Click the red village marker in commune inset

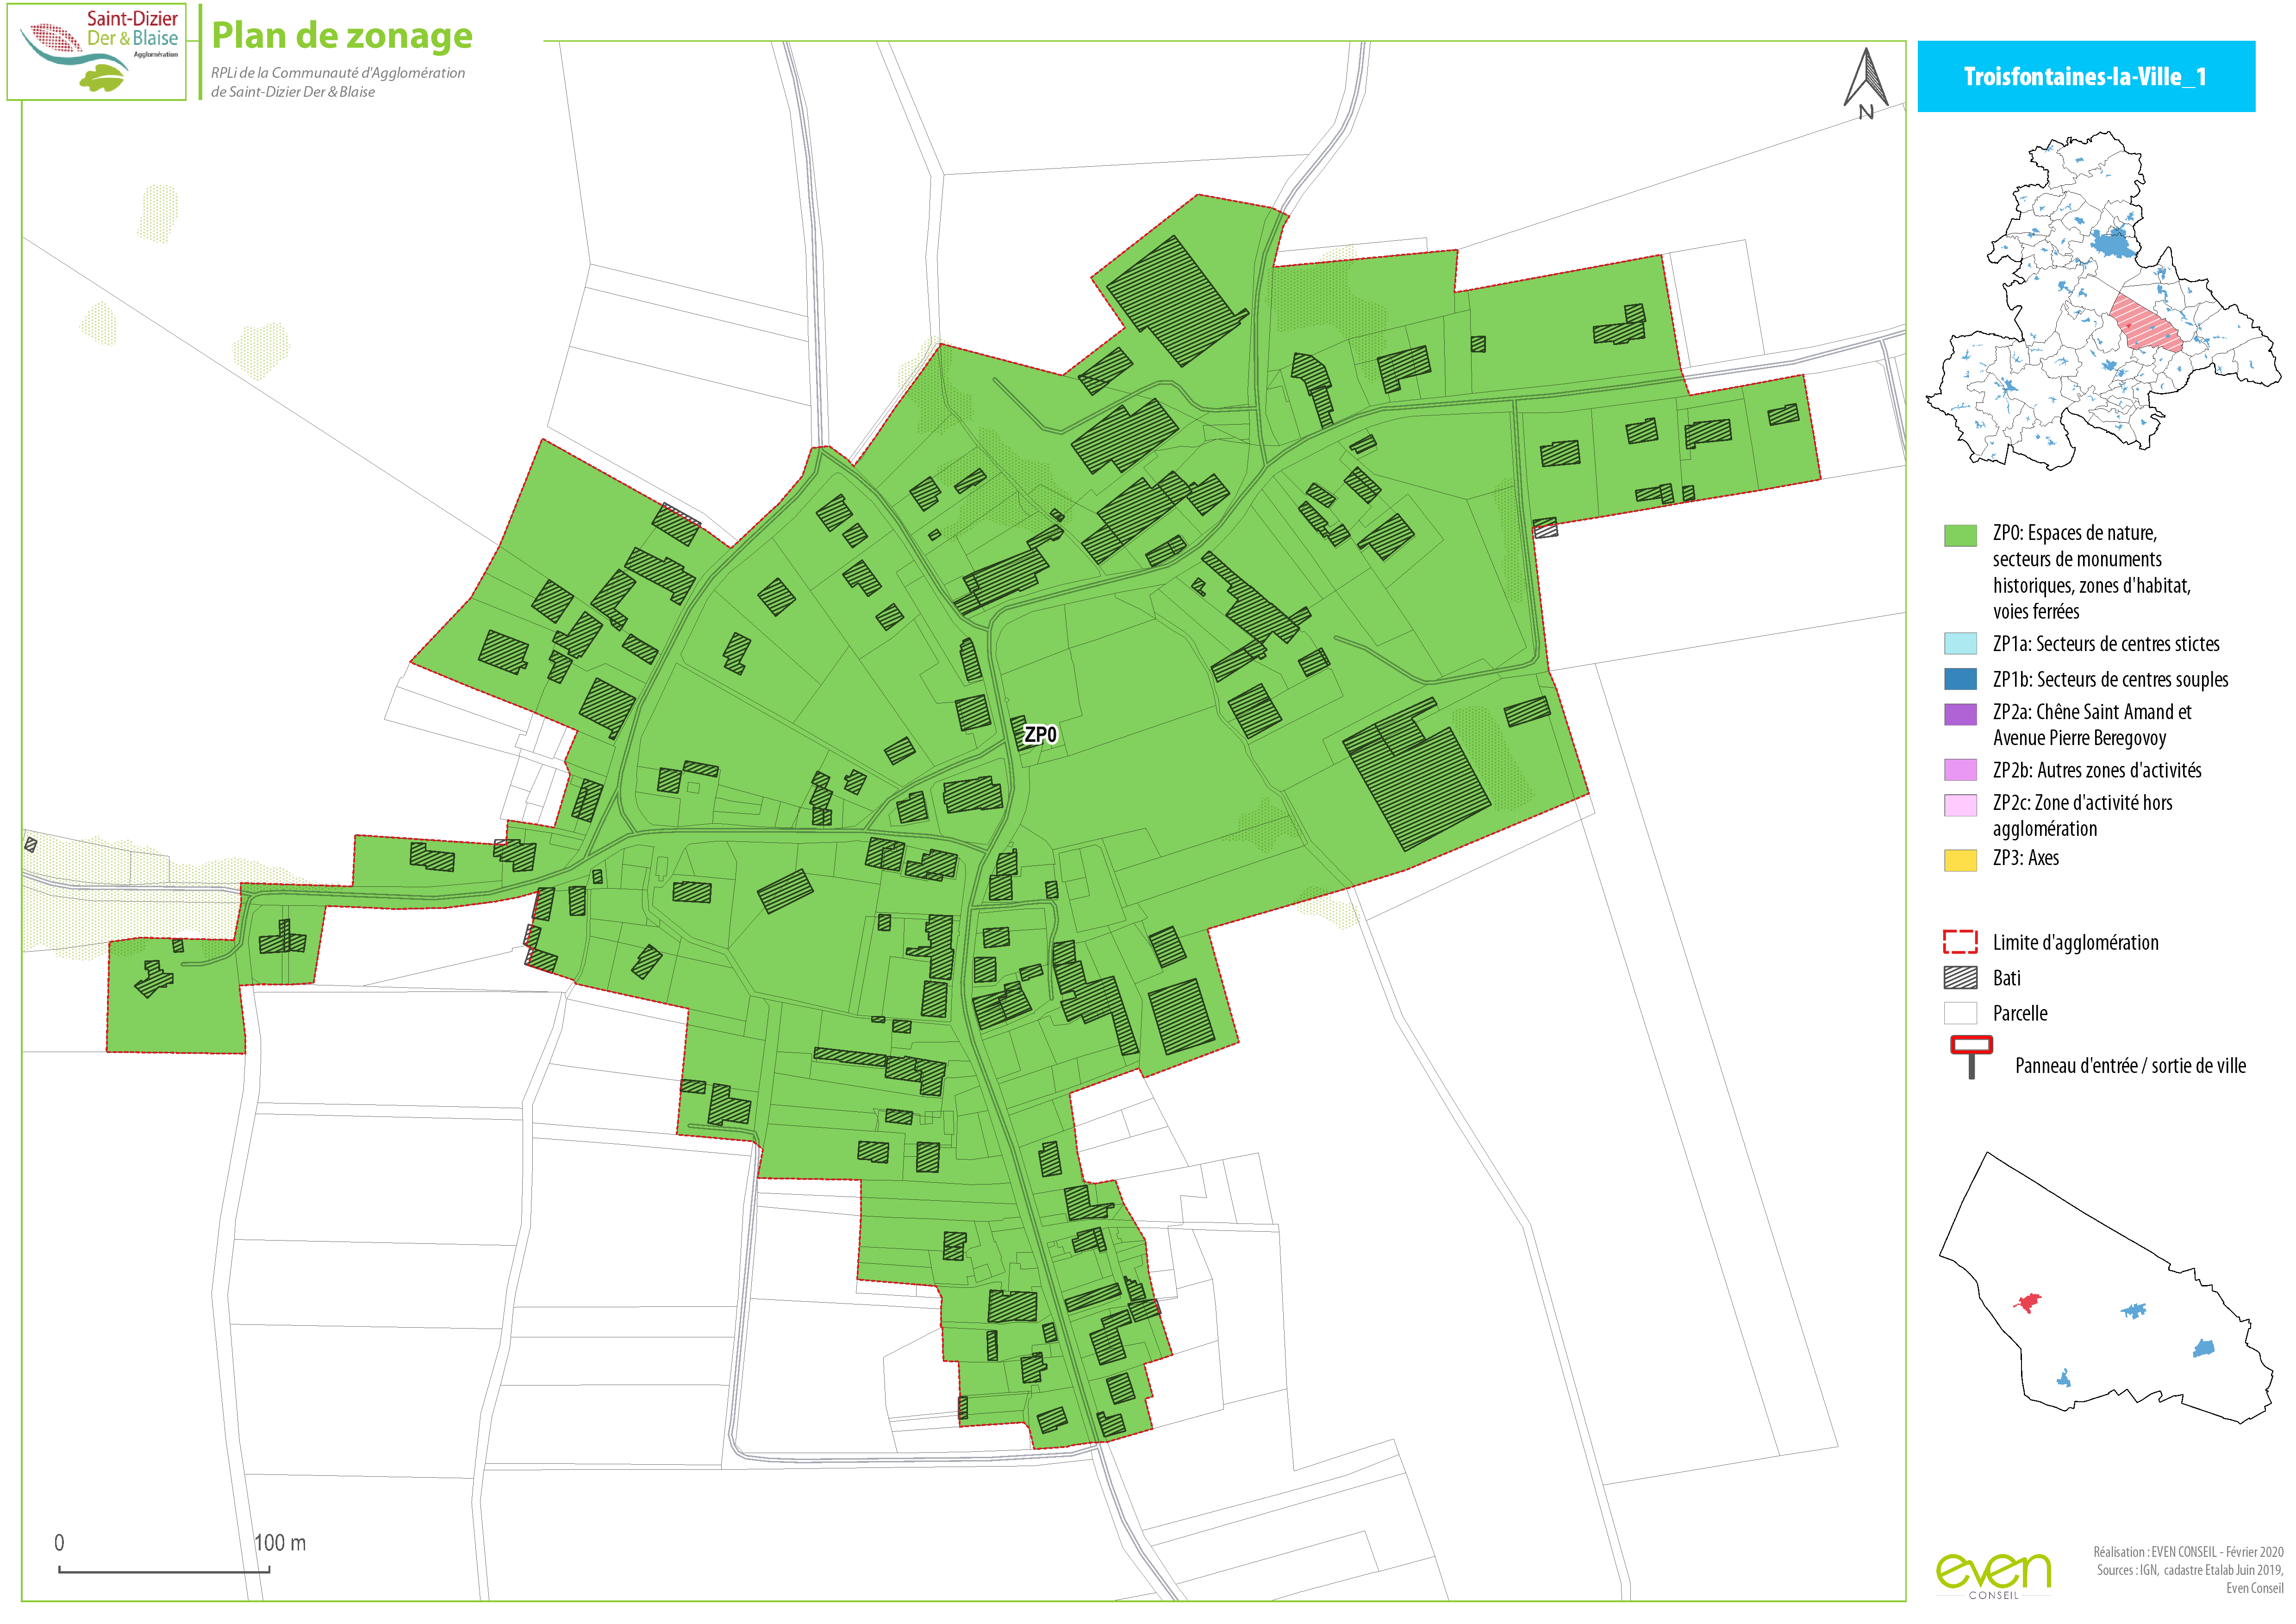[x=2027, y=1303]
